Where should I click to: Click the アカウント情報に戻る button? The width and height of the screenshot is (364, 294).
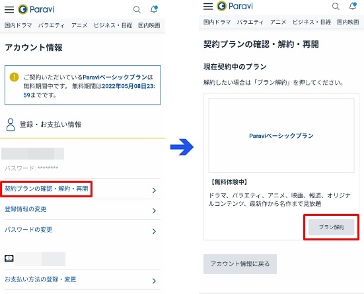point(240,264)
